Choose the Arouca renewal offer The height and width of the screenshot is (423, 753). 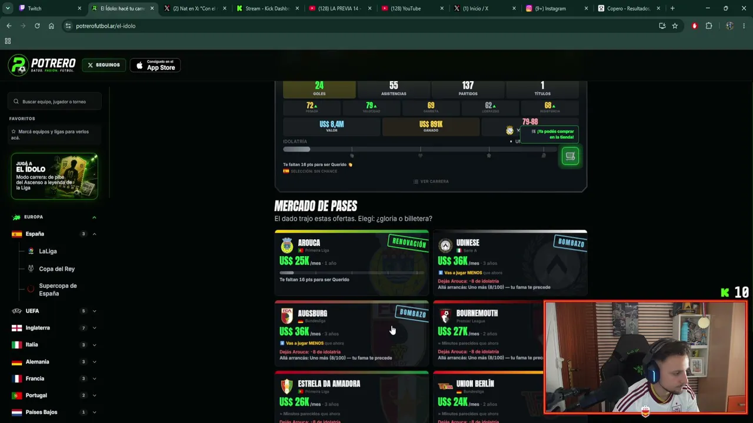[x=352, y=262]
